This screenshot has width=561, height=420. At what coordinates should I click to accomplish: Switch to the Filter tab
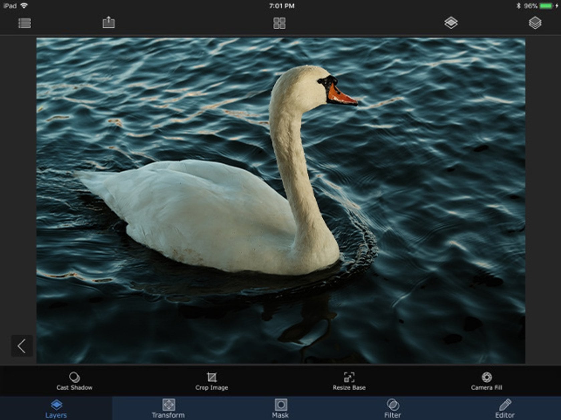tap(393, 408)
